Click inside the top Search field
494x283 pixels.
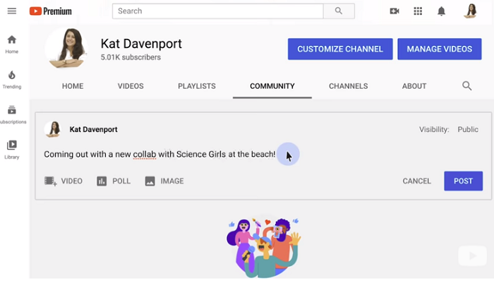[217, 11]
